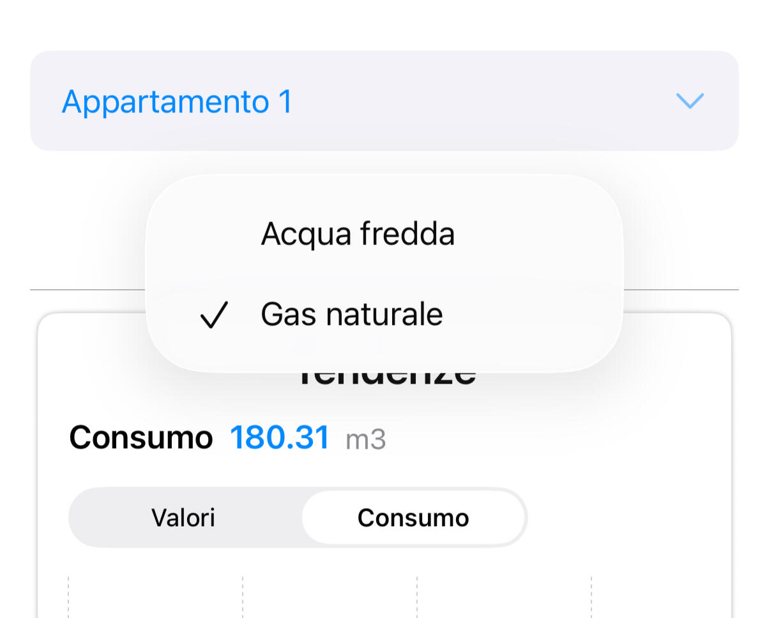Click the partially hidden Tendenze heading
This screenshot has width=769, height=618.
point(387,378)
